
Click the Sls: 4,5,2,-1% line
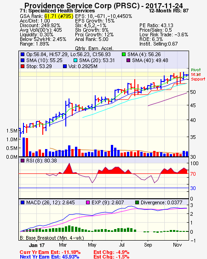pyautogui.click(x=91, y=25)
